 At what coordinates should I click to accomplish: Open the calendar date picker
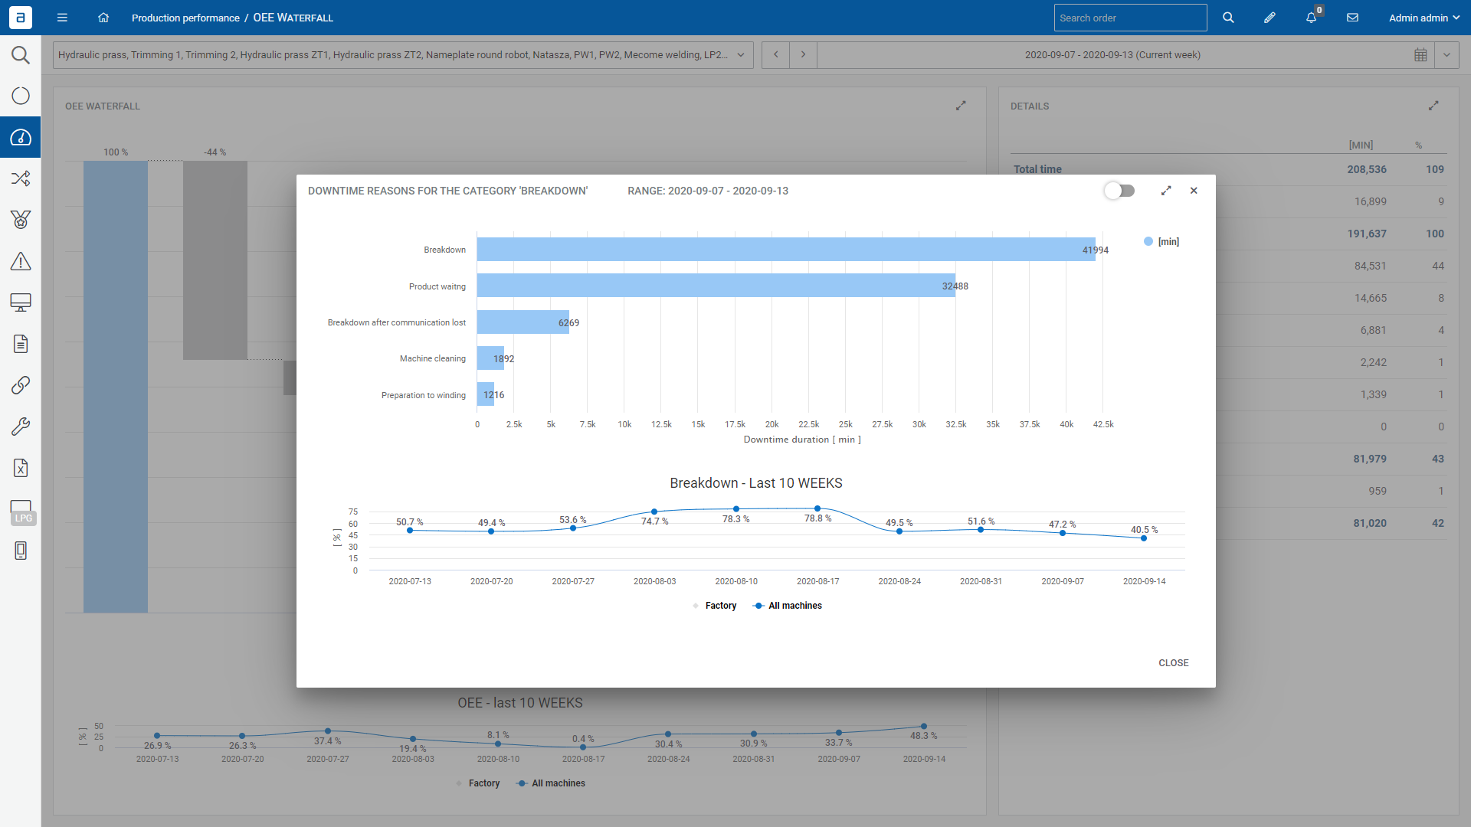[1420, 55]
